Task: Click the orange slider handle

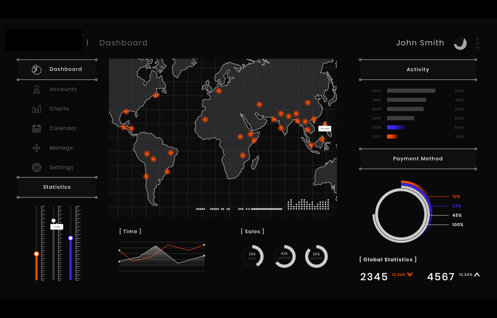Action: pos(37,254)
